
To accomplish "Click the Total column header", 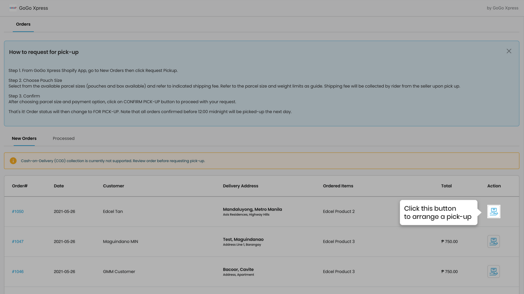I will click(x=447, y=186).
